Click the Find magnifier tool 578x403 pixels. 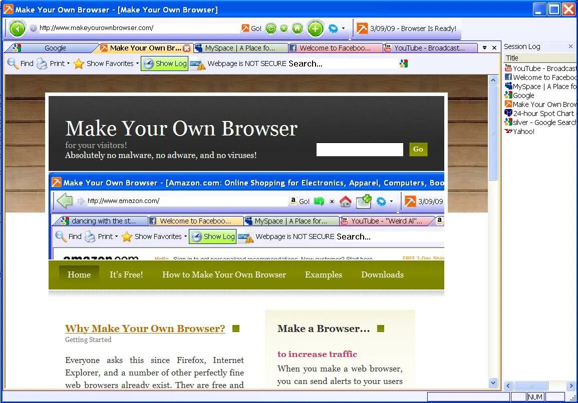[x=20, y=63]
